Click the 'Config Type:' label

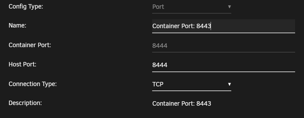coord(26,7)
